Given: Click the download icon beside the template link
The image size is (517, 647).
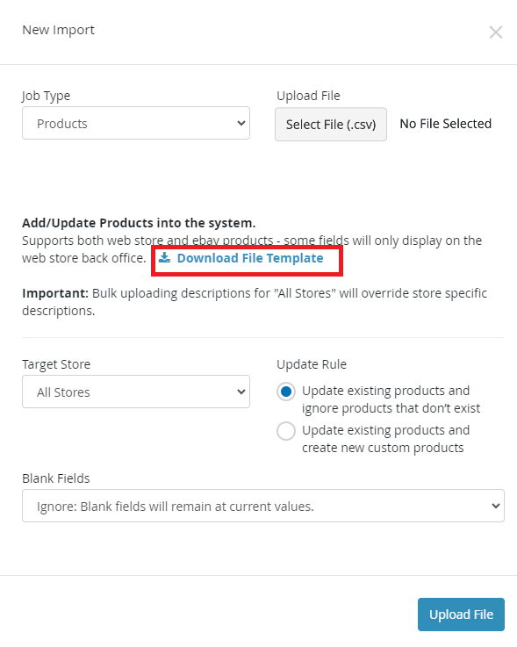Looking at the screenshot, I should tap(165, 257).
